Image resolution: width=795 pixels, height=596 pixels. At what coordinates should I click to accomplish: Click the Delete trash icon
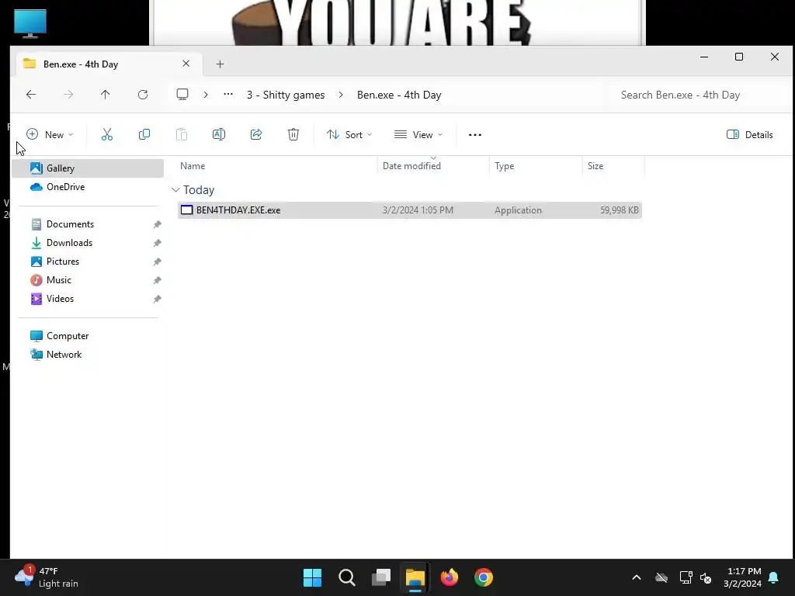coord(293,134)
